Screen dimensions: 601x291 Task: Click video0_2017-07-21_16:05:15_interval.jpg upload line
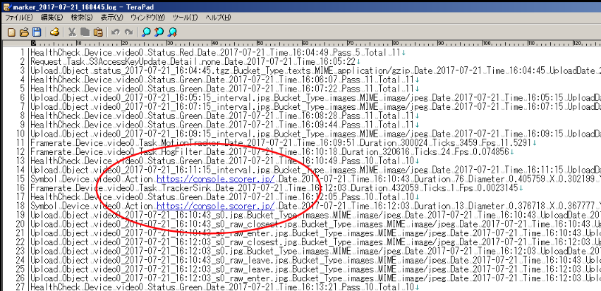[315, 98]
